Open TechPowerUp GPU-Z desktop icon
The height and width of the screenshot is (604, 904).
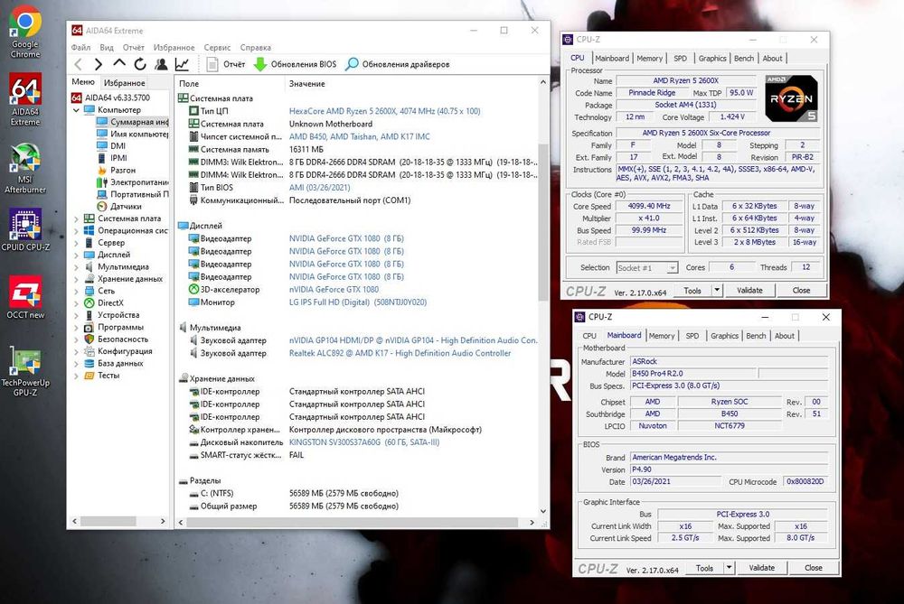25,370
